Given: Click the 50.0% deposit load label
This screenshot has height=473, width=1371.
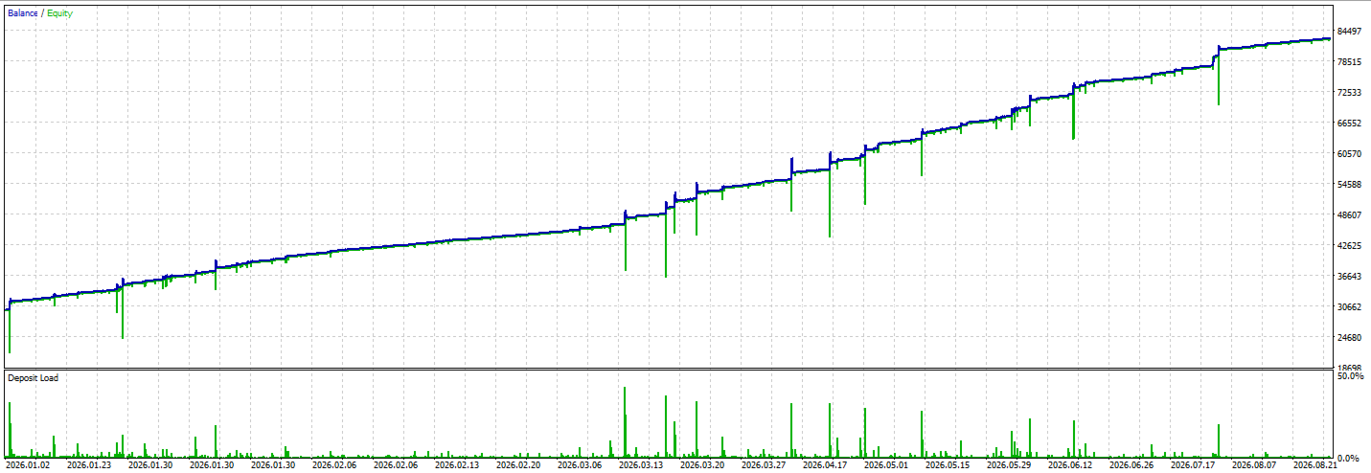Looking at the screenshot, I should point(1350,376).
